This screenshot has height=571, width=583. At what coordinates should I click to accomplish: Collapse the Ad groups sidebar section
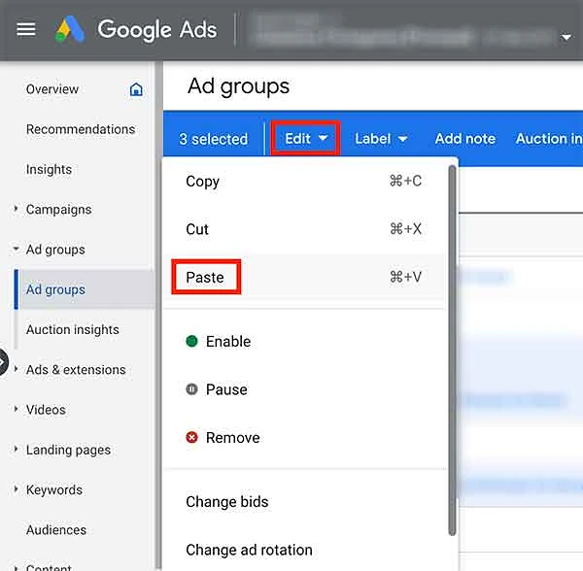click(x=16, y=249)
